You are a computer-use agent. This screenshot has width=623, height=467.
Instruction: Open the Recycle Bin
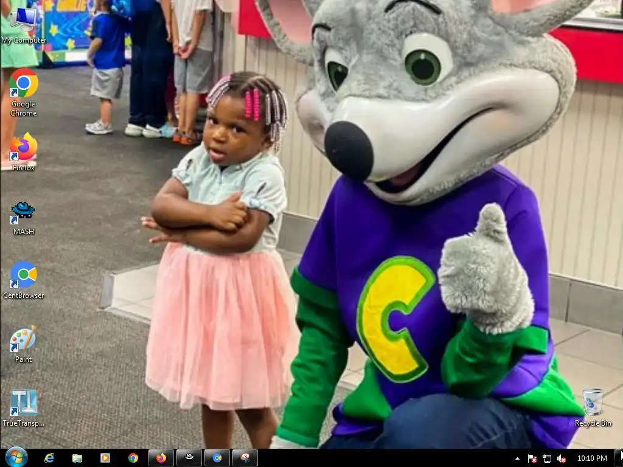coord(593,408)
